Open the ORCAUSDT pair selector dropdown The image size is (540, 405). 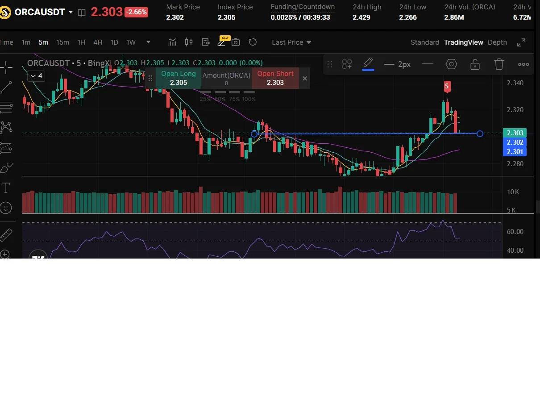(x=71, y=13)
